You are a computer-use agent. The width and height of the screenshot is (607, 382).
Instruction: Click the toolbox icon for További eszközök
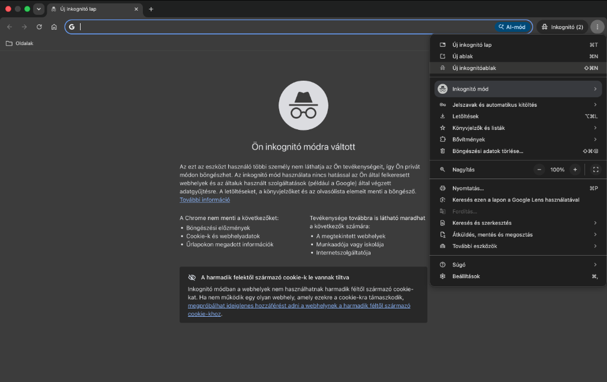click(442, 246)
